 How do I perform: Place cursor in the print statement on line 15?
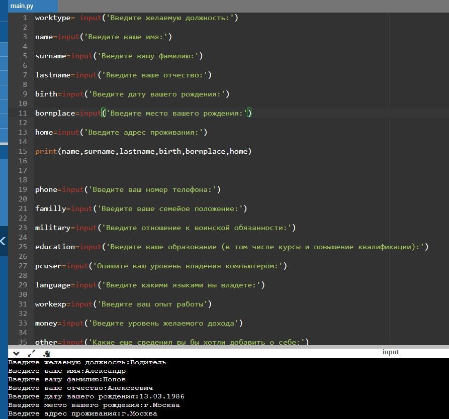pos(46,151)
